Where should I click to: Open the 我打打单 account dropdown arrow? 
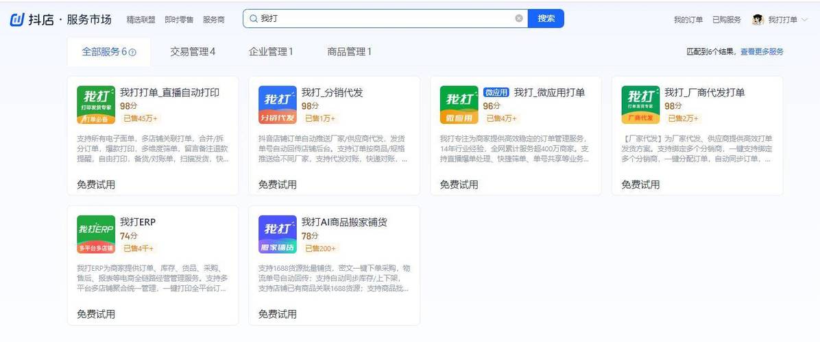click(x=804, y=20)
